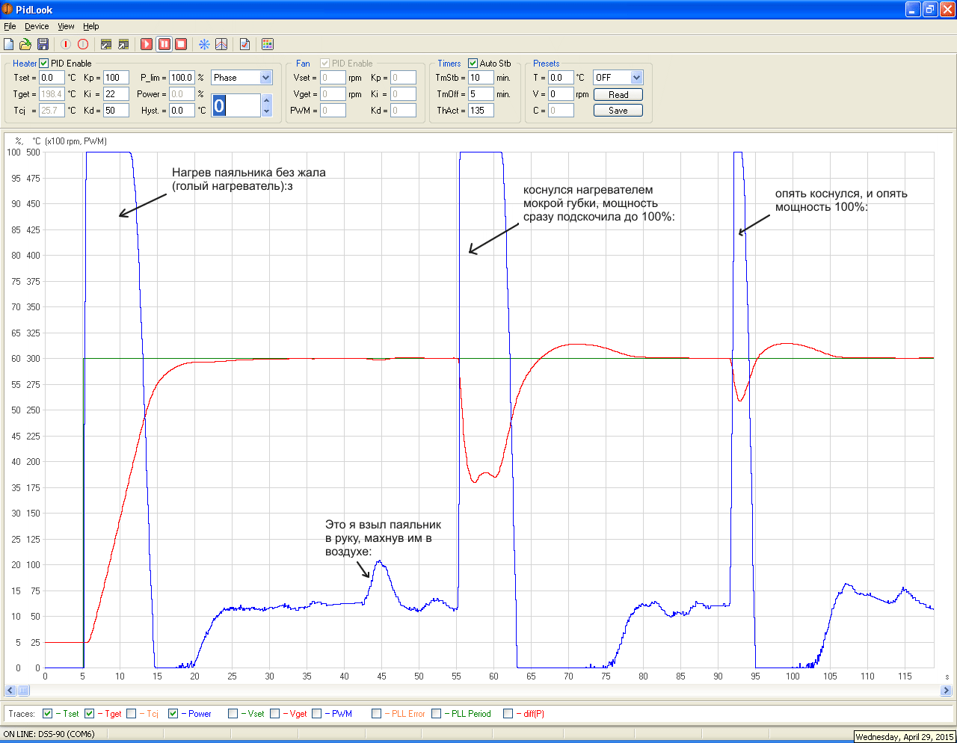Click the P_lim input field
Viewport: 957px width, 743px height.
(182, 78)
